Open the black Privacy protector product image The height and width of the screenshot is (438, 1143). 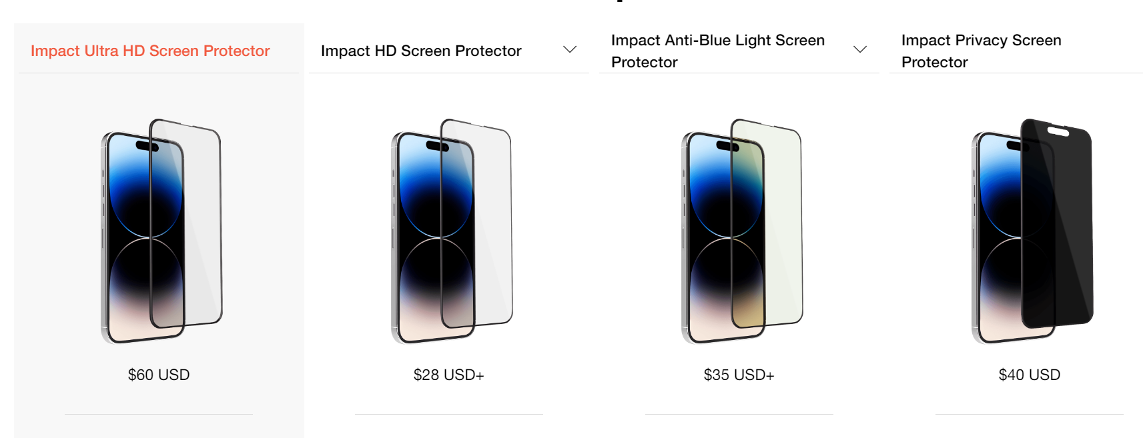pos(1032,231)
